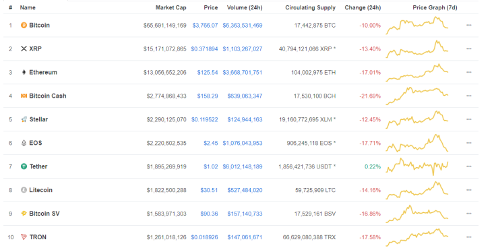Open Bitcoin 7-day price graph
The width and height of the screenshot is (496, 248).
[416, 26]
